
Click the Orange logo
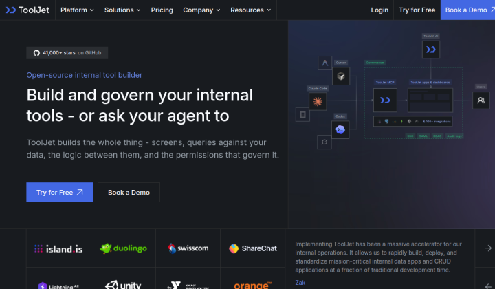[x=253, y=285]
